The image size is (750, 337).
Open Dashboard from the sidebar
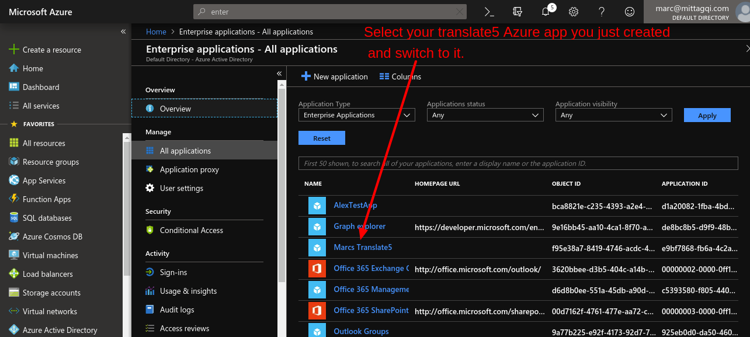click(34, 87)
